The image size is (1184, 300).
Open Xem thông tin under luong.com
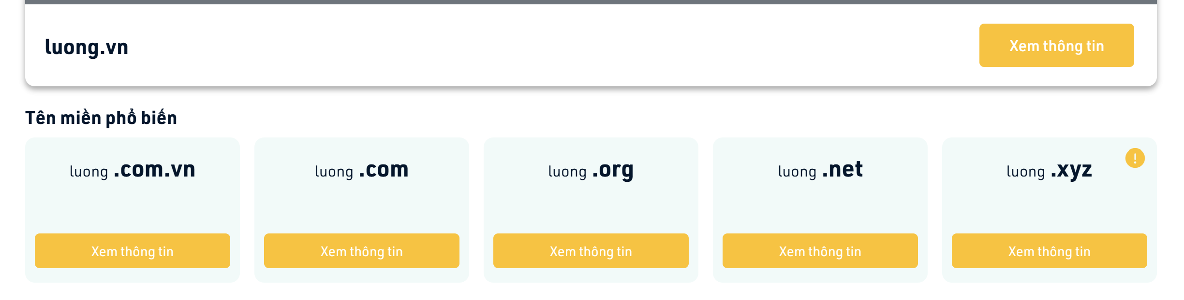(x=361, y=251)
